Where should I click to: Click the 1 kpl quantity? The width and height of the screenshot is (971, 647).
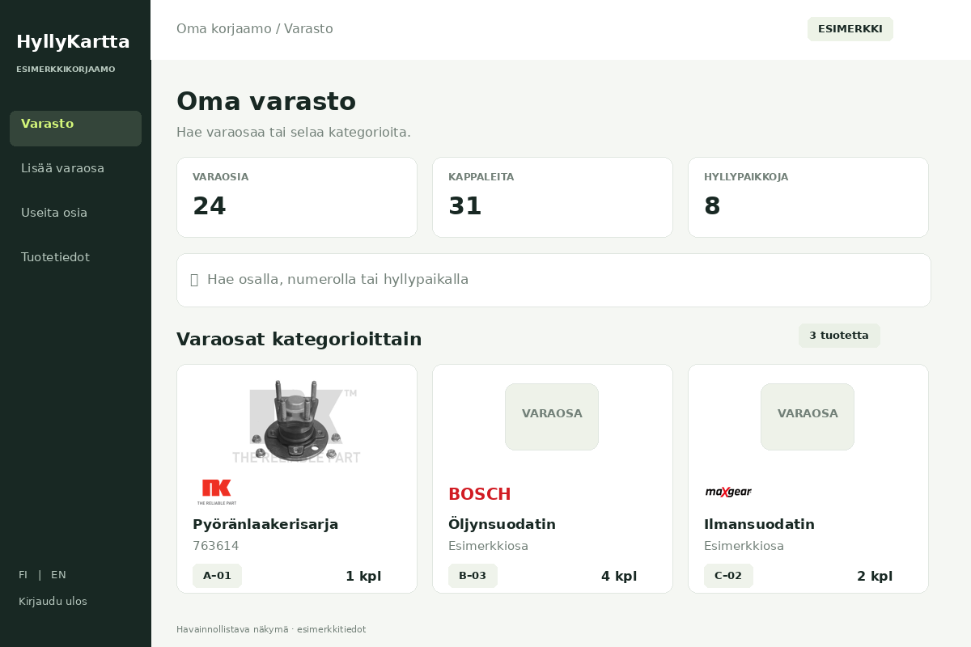[x=363, y=577]
